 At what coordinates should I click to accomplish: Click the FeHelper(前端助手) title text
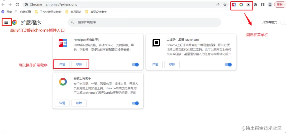[x=86, y=39]
